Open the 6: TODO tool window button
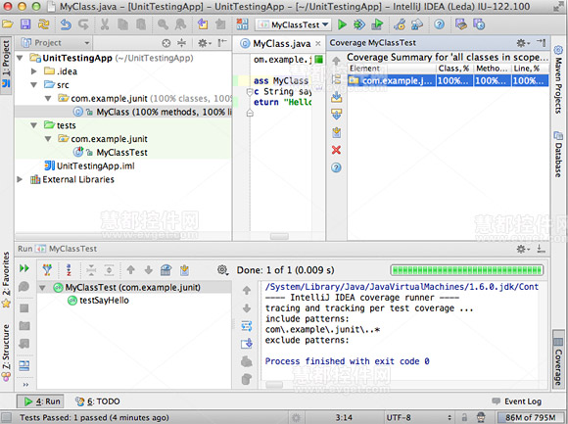Viewport: 568px width, 424px height. coord(98,401)
